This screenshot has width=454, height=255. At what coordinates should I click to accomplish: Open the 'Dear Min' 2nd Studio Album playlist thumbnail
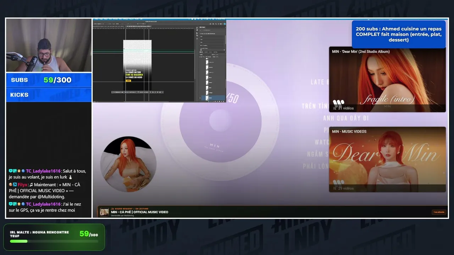click(387, 79)
